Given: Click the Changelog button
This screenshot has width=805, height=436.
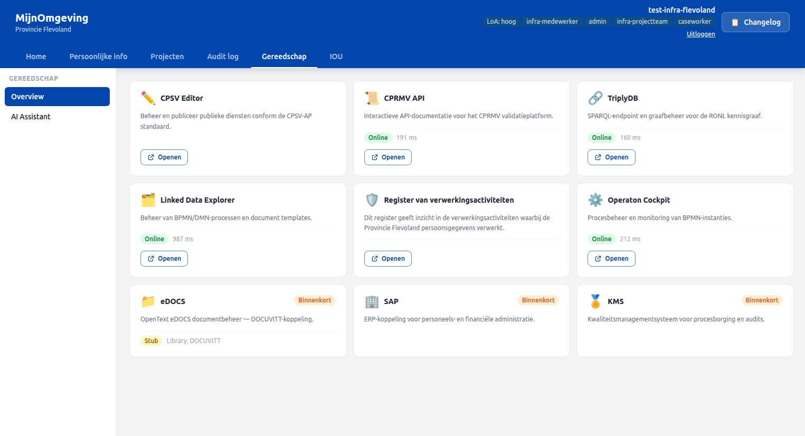Looking at the screenshot, I should point(755,22).
